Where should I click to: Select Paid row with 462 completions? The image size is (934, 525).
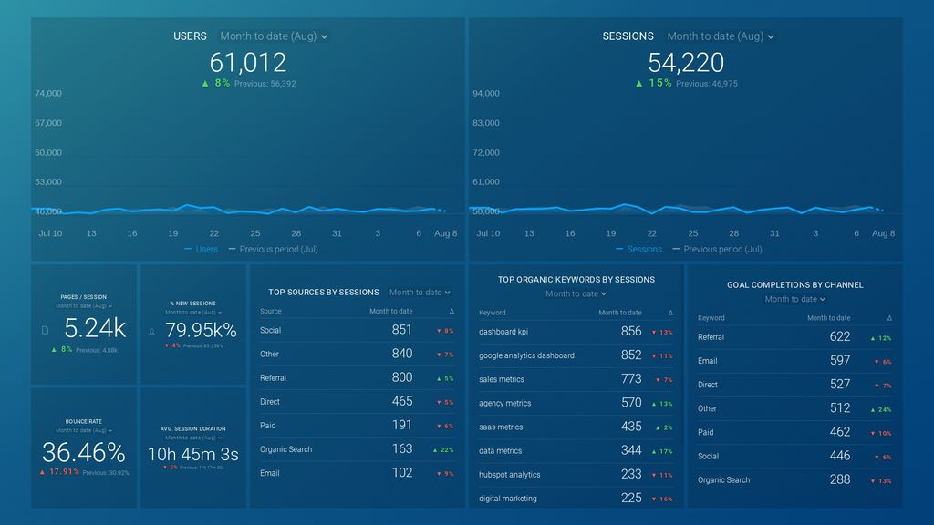pyautogui.click(x=794, y=432)
